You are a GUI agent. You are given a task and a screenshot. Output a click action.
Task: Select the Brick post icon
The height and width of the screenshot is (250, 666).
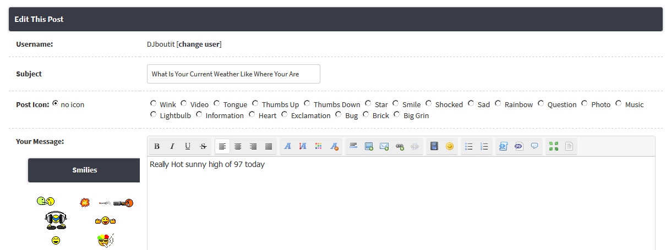(366, 114)
